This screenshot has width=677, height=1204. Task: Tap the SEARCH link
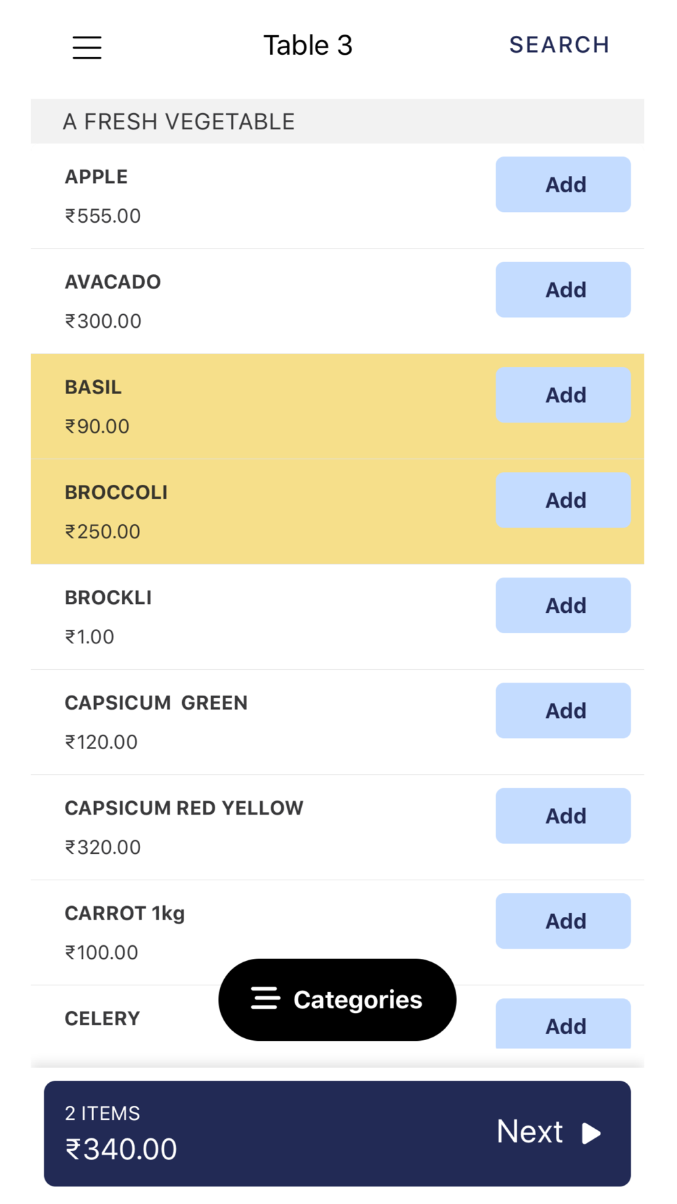[559, 45]
